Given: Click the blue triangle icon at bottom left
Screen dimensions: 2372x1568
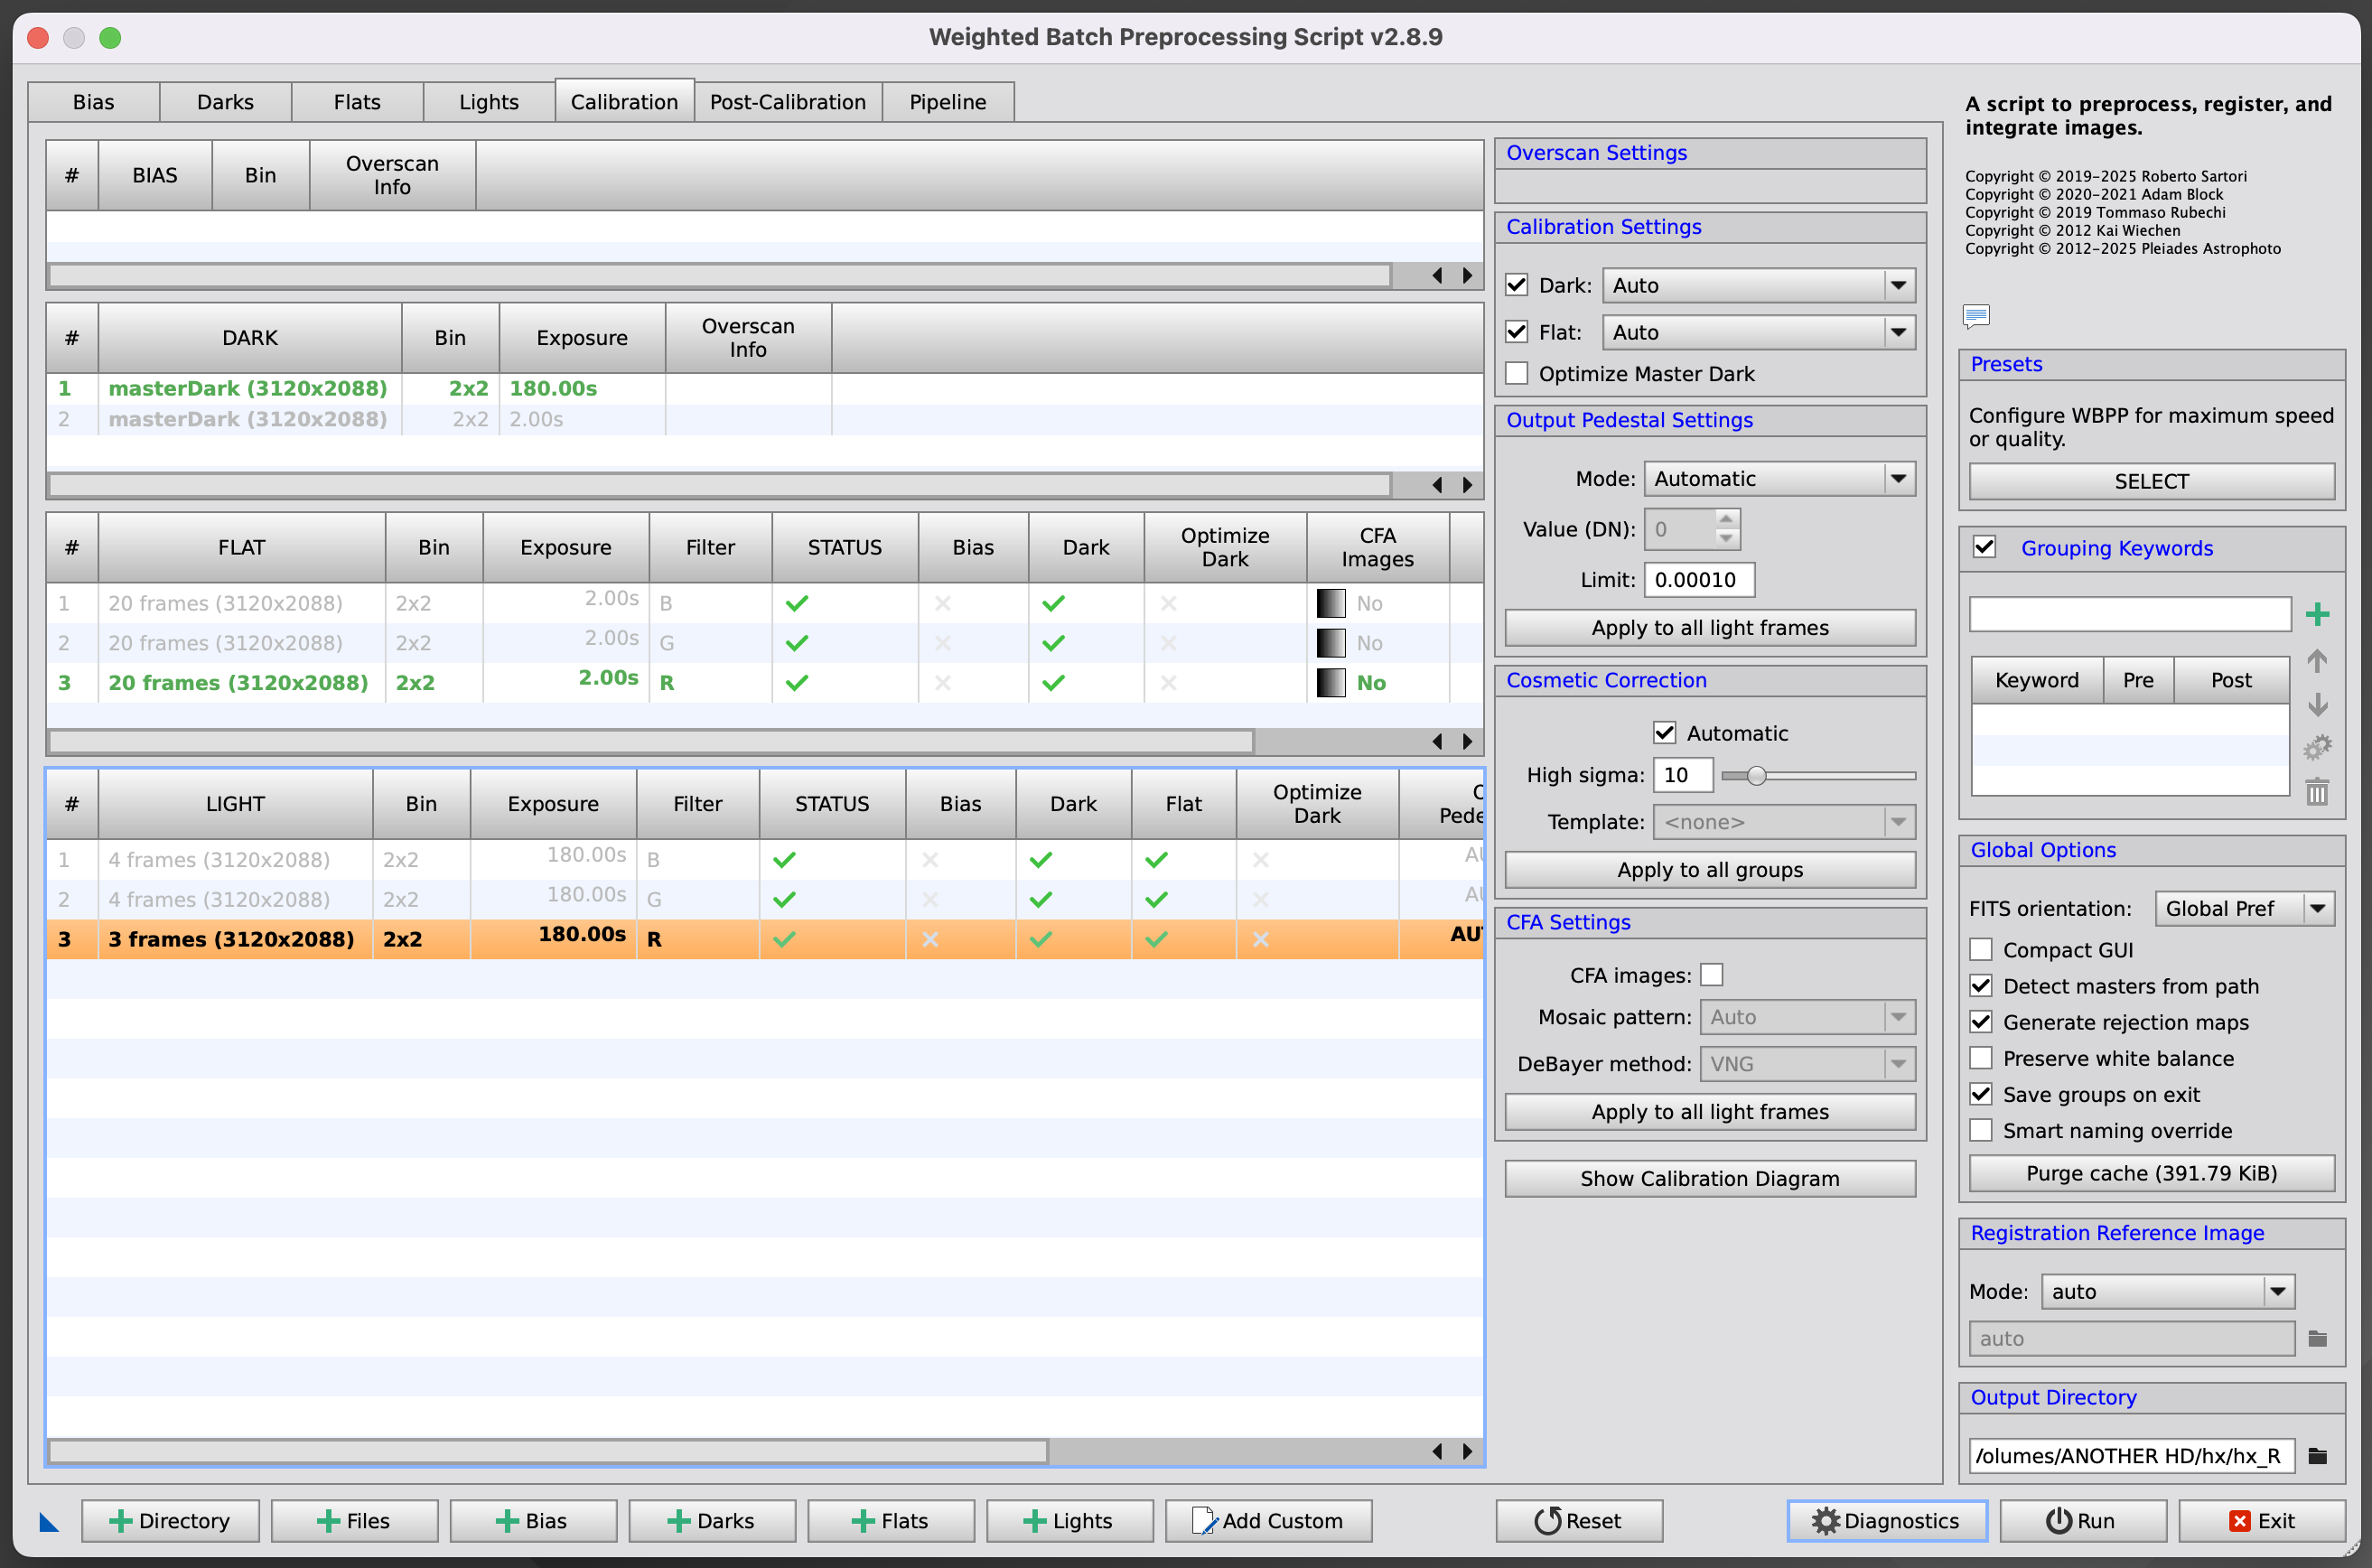Looking at the screenshot, I should [48, 1521].
